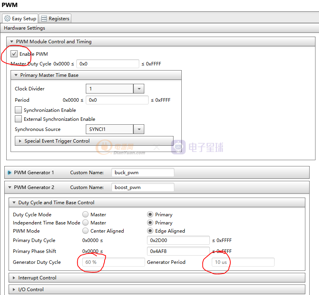
Task: Toggle the Enable PWM checkbox
Action: (14, 54)
